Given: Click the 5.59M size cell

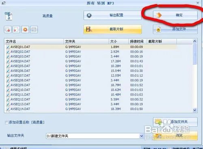Looking at the screenshot, I should 115,99.
